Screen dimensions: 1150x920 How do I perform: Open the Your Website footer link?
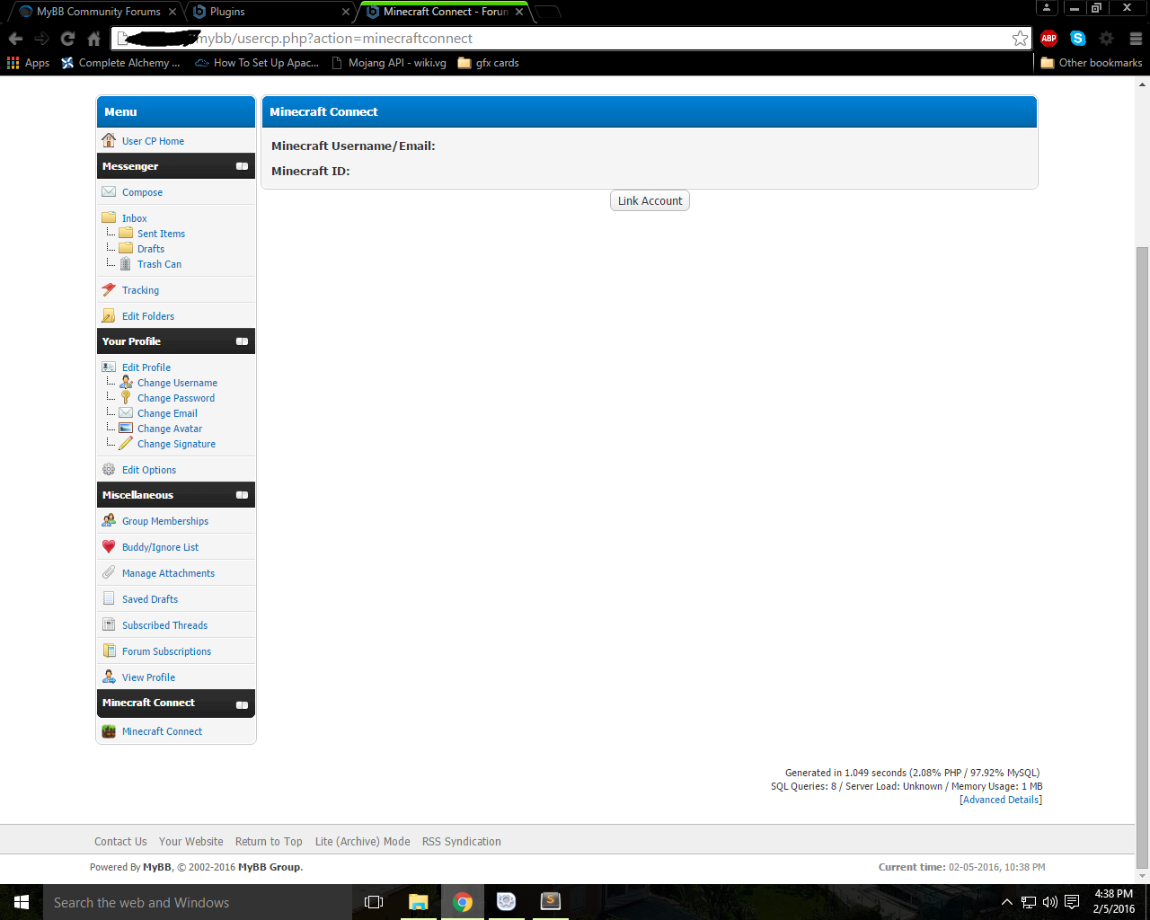191,842
